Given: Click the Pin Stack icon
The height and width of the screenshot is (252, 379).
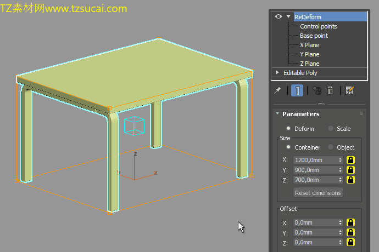Looking at the screenshot, I should (277, 91).
